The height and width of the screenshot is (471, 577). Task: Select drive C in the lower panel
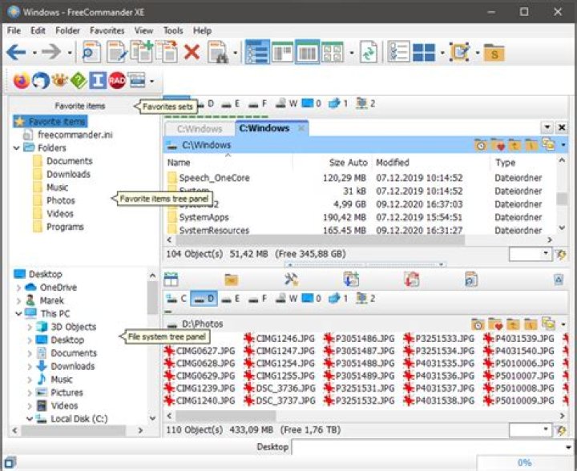coord(176,299)
